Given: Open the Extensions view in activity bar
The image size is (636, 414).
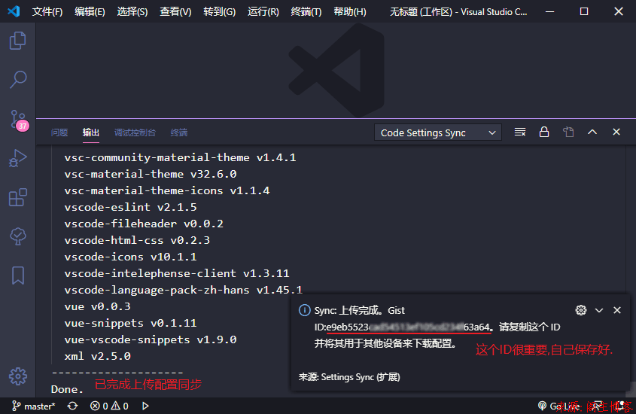Looking at the screenshot, I should click(x=17, y=197).
